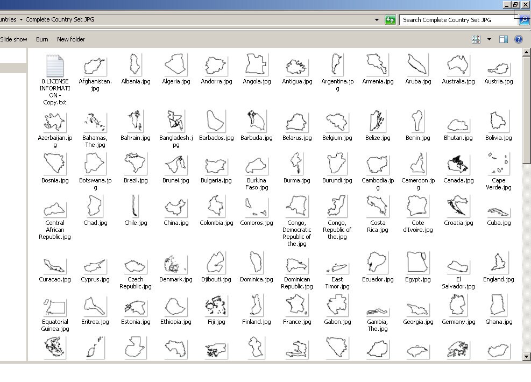Expand the Countries breadcrumb menu
Viewport: 531px width, 382px height.
20,19
